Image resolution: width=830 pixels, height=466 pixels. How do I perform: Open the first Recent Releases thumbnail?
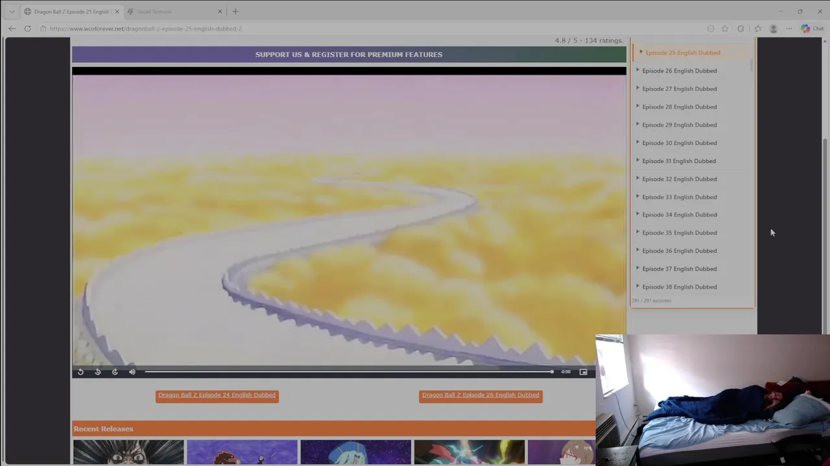click(128, 452)
